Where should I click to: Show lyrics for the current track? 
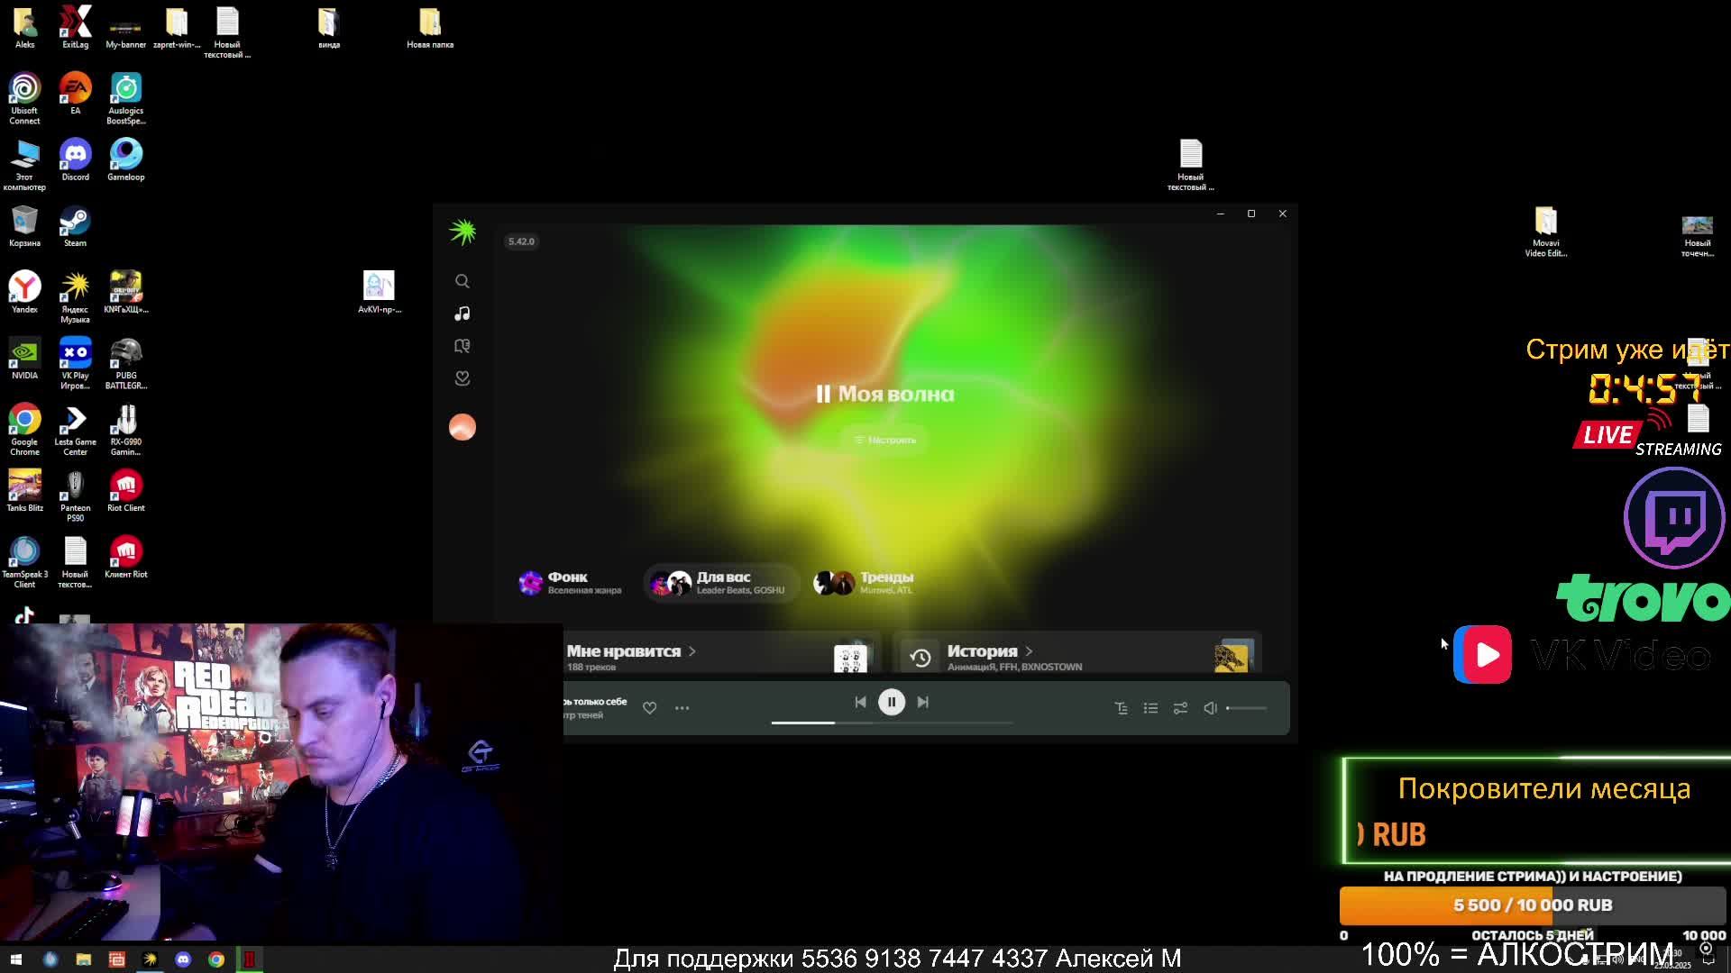(1121, 708)
